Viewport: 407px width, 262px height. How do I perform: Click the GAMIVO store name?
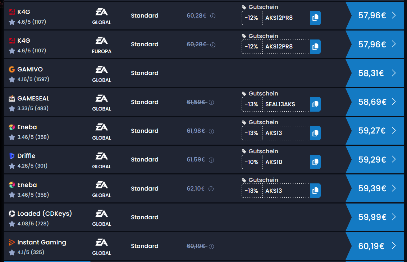[30, 70]
